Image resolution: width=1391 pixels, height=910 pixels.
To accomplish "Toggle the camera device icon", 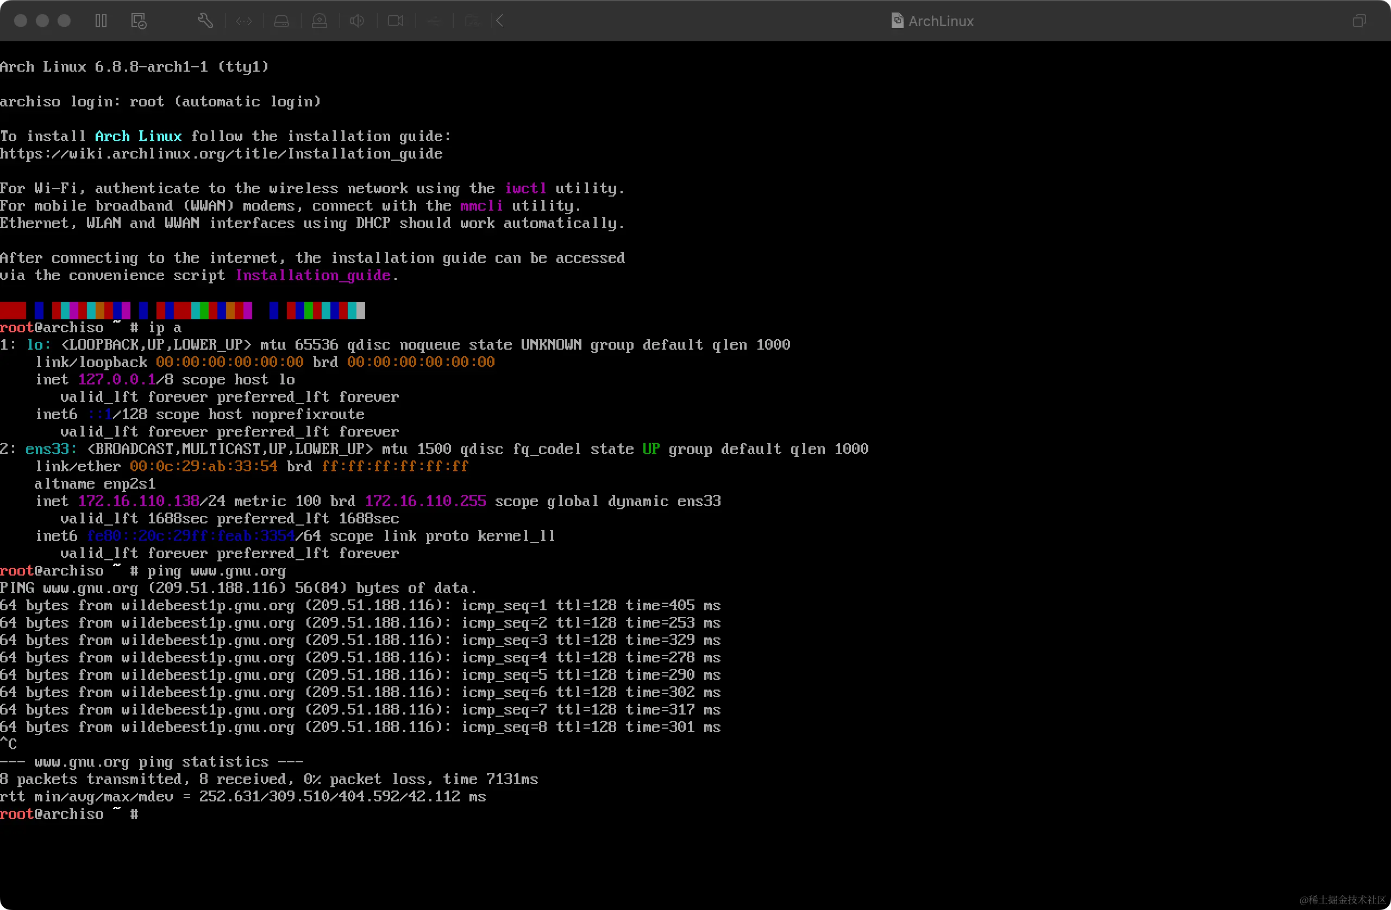I will point(396,21).
